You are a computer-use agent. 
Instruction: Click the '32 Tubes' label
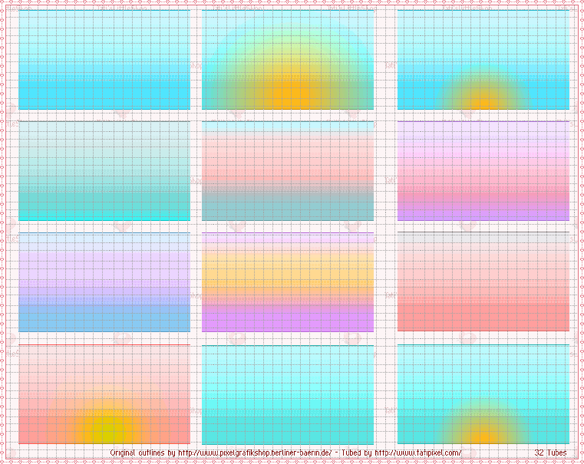551,453
